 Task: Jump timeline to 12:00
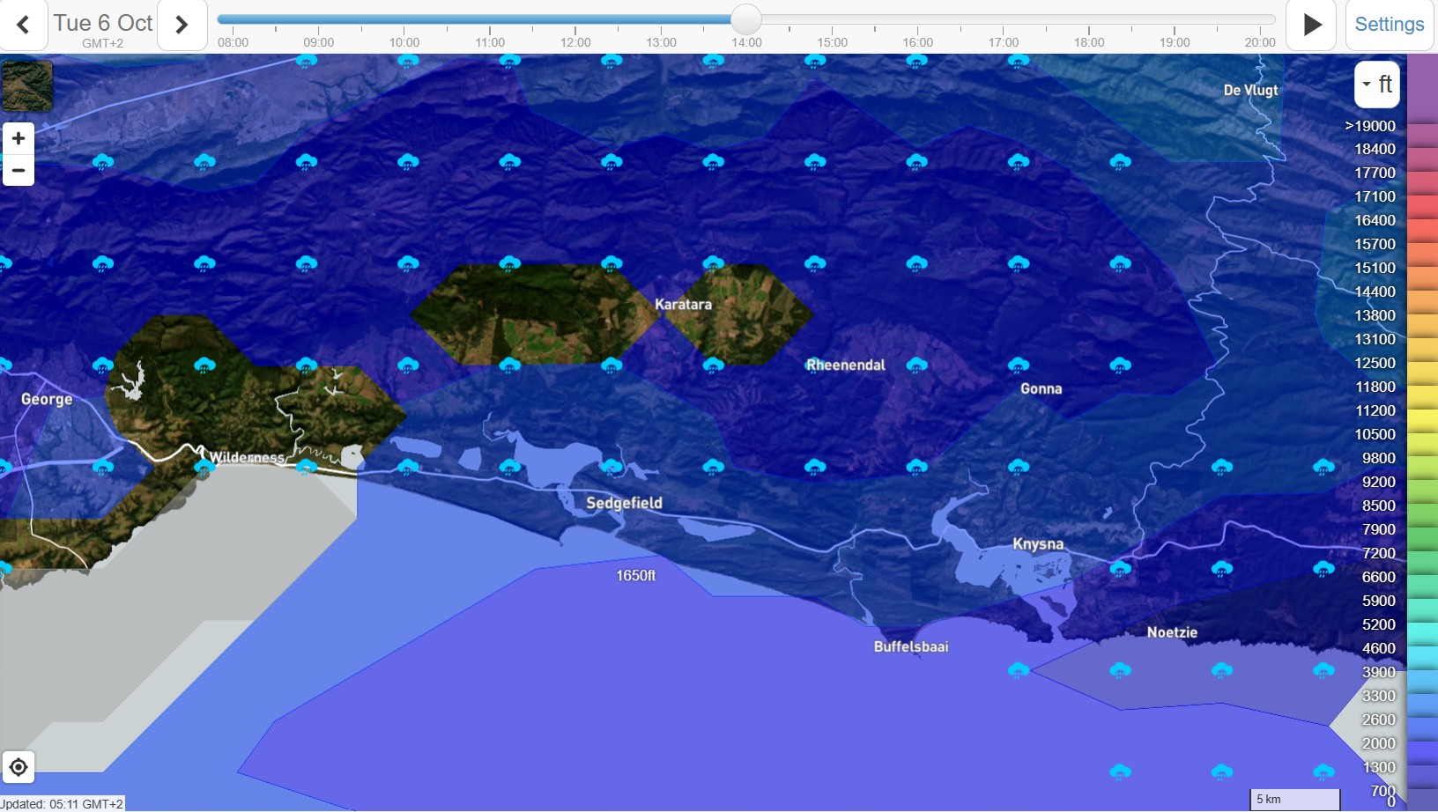click(x=575, y=41)
